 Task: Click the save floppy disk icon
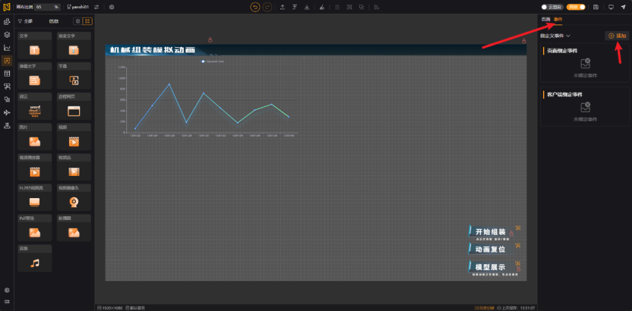596,7
